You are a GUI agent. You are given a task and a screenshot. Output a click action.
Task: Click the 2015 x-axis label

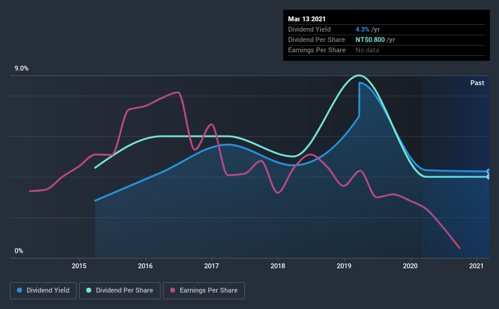79,266
